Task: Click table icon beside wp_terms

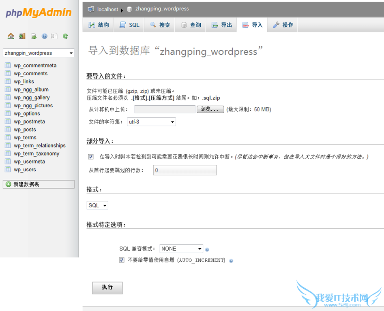Action: click(x=8, y=137)
